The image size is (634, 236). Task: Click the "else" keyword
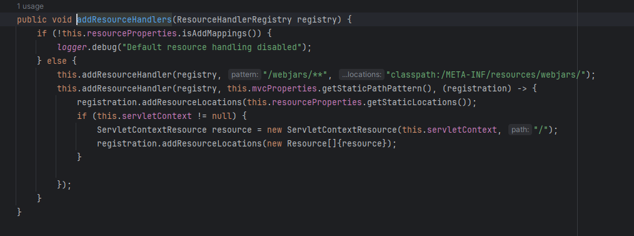coord(57,61)
